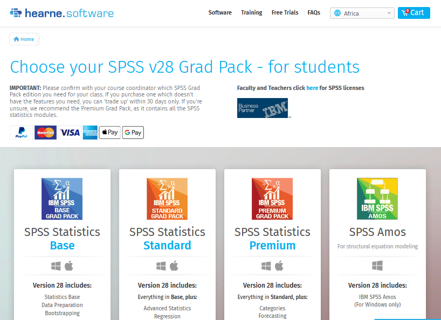441x320 pixels.
Task: Open the shopping Cart
Action: [414, 12]
